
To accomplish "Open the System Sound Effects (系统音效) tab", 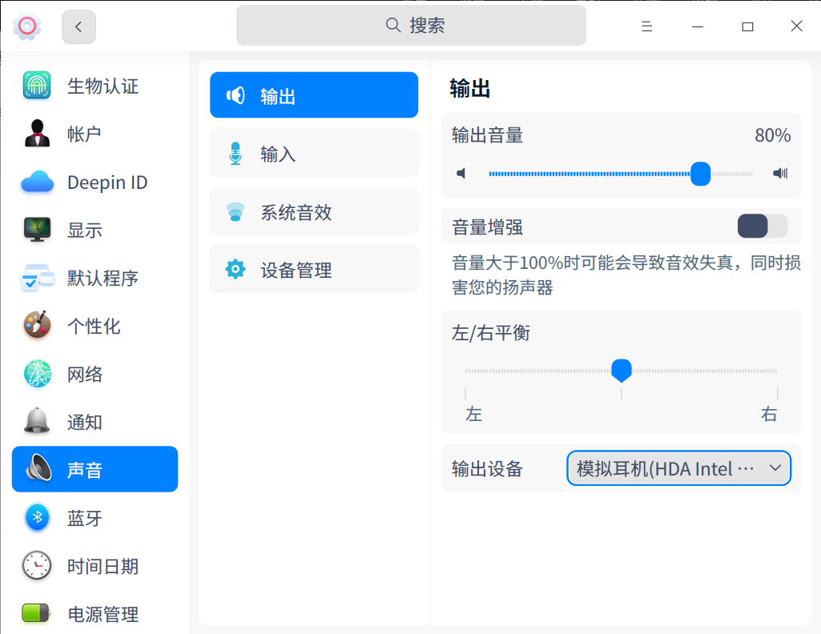I will tap(314, 212).
